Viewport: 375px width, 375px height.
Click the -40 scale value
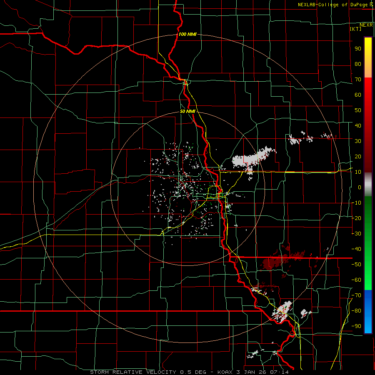(357, 249)
